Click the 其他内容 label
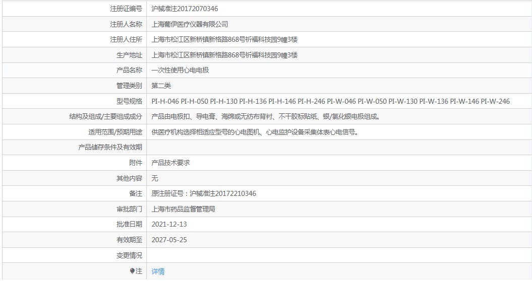Image resolution: width=532 pixels, height=281 pixels. (129, 178)
